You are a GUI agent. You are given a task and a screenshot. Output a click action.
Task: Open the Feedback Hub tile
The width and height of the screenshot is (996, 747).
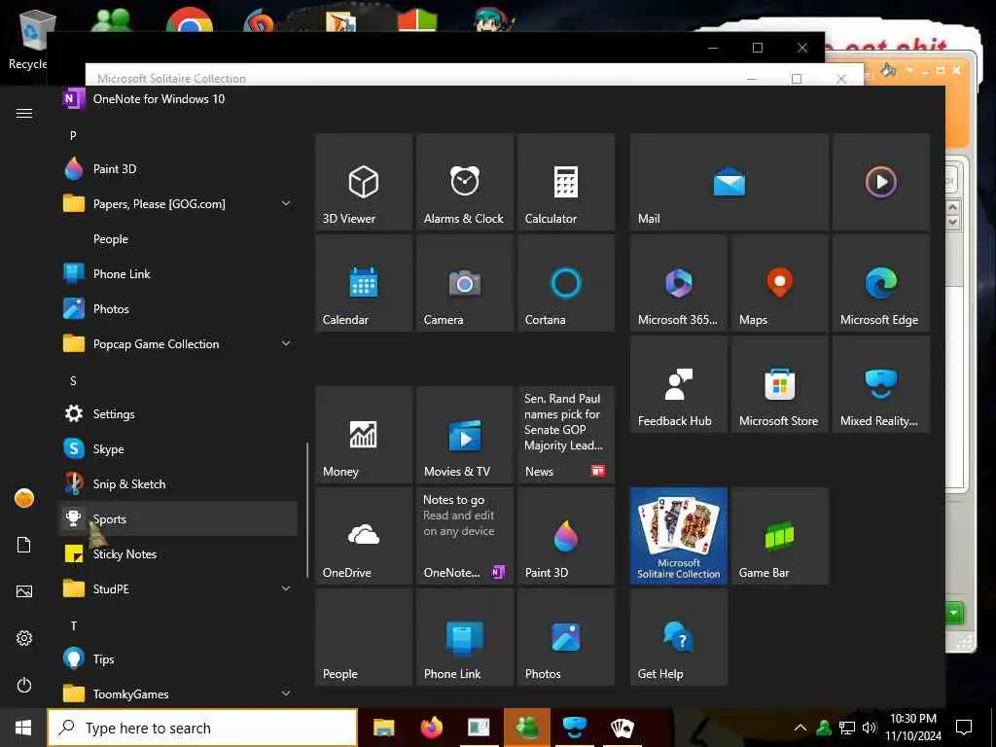click(678, 384)
